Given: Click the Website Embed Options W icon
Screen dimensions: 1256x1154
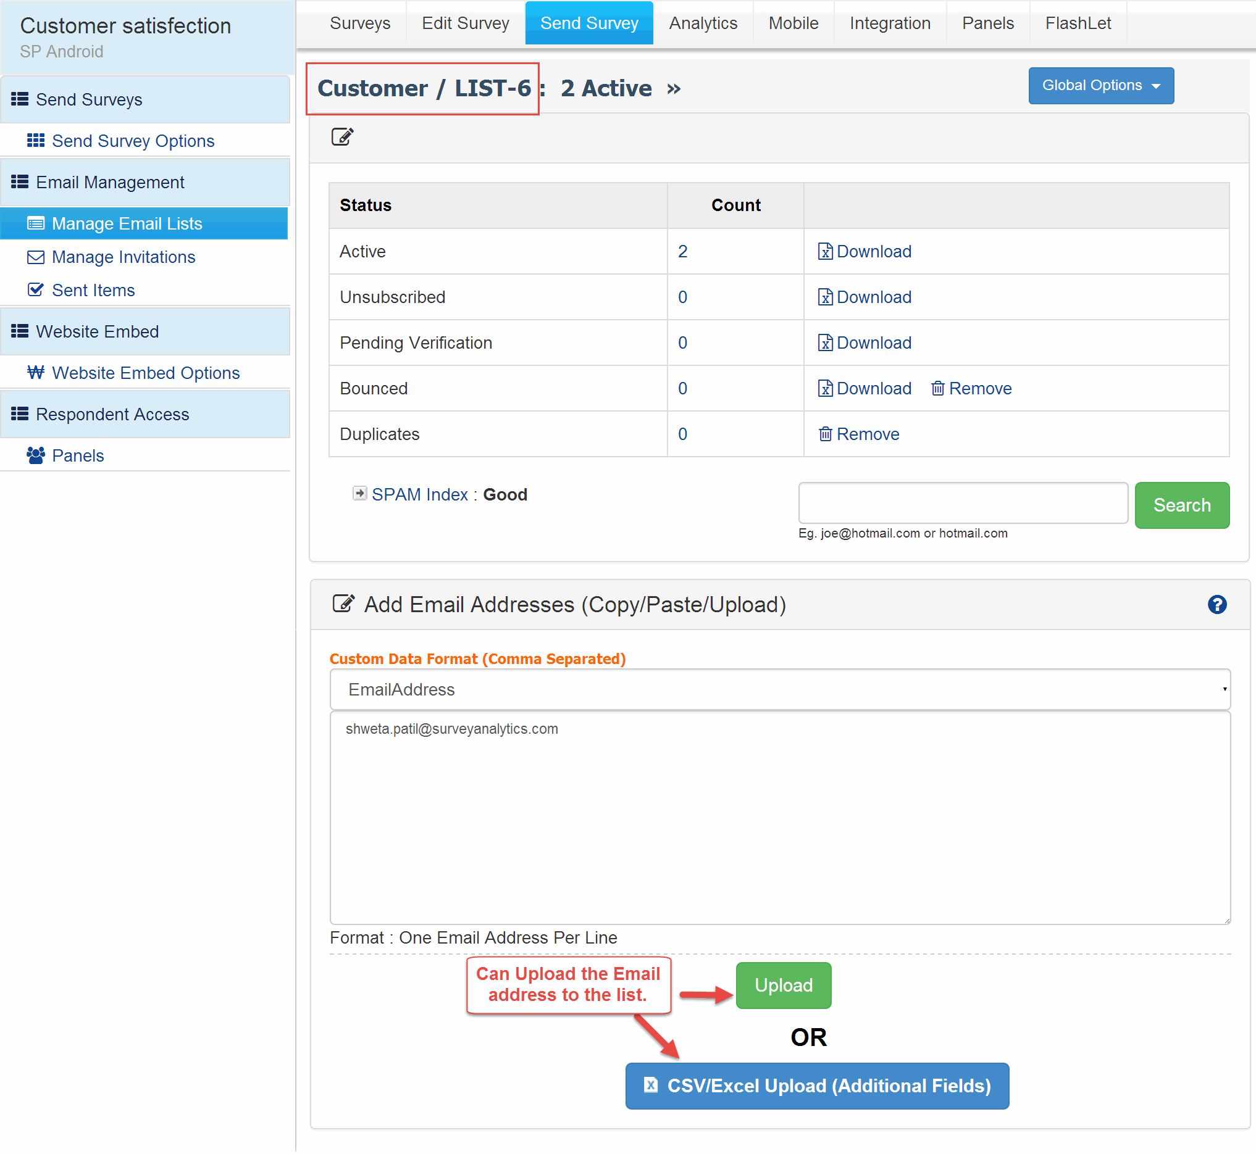Looking at the screenshot, I should [x=36, y=372].
